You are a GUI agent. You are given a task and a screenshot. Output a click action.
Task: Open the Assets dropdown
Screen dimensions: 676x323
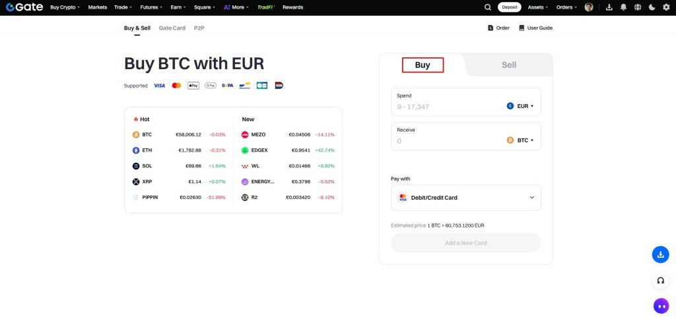tap(538, 7)
